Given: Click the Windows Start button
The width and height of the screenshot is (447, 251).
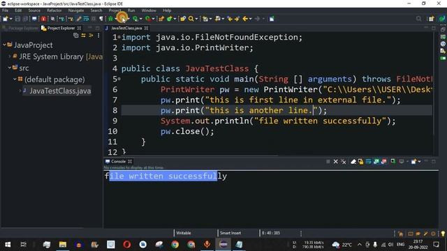Looking at the screenshot, I should coord(8,245).
